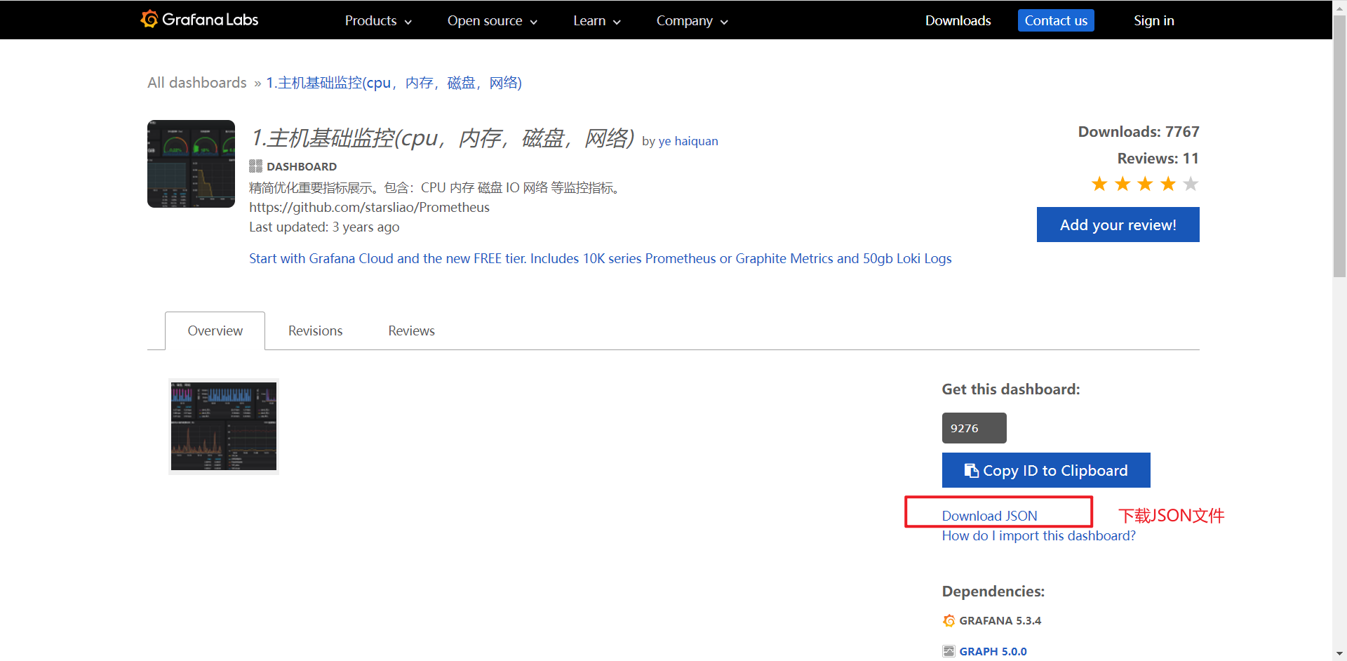1347x661 pixels.
Task: Expand the Company menu
Action: click(x=692, y=21)
